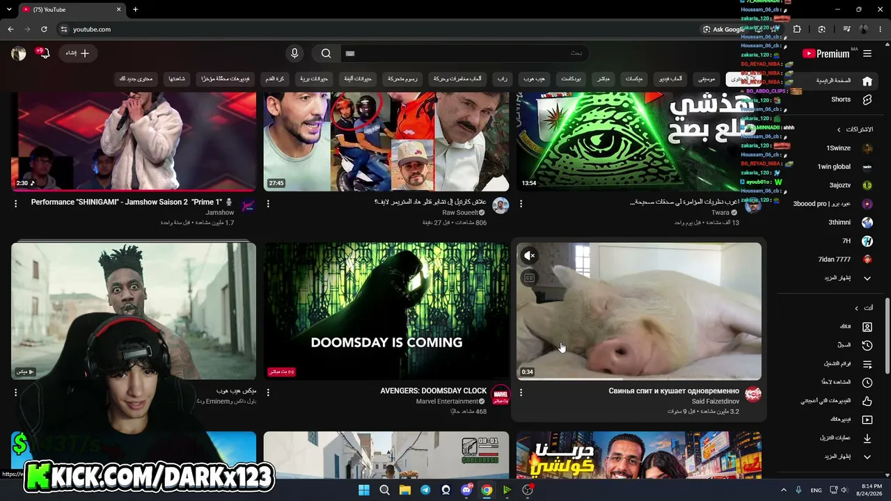891x501 pixels.
Task: Select the موسيقى filter chip
Action: 707,79
